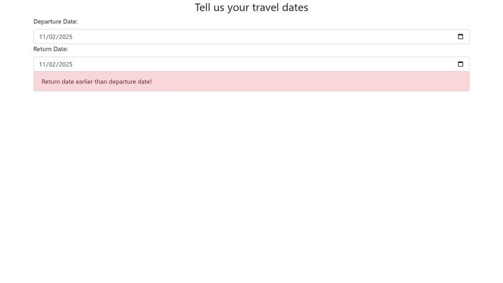
Task: Select the month segment of Departure Date
Action: coord(43,36)
